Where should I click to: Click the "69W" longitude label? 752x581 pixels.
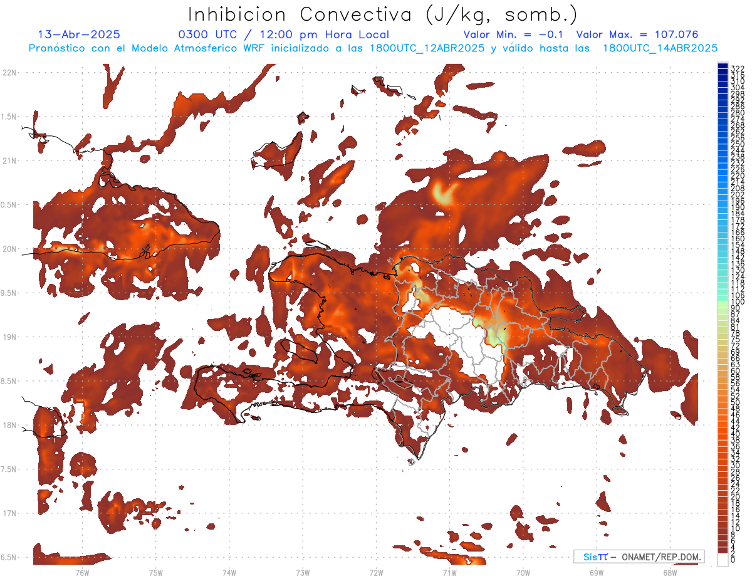click(x=597, y=573)
